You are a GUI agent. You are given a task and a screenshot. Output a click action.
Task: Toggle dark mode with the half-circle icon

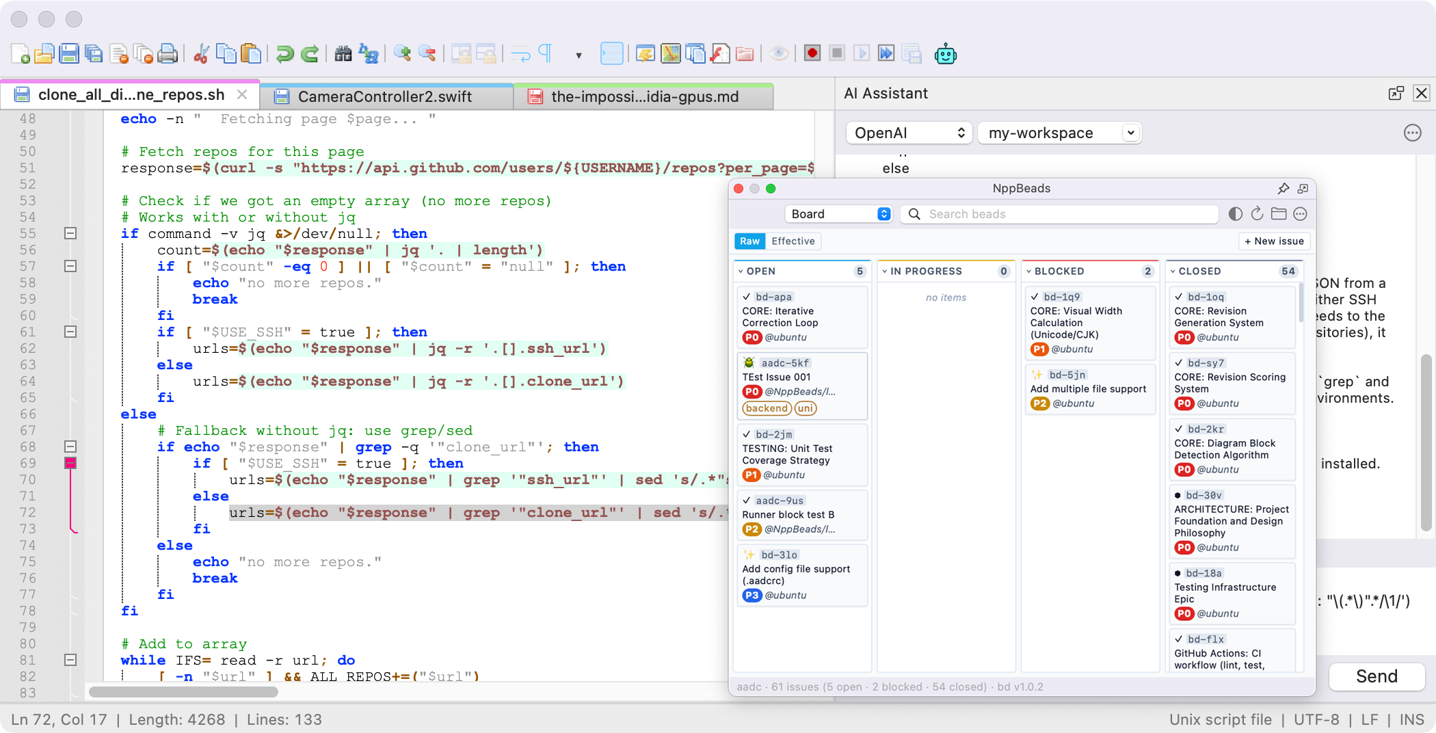[x=1234, y=214]
